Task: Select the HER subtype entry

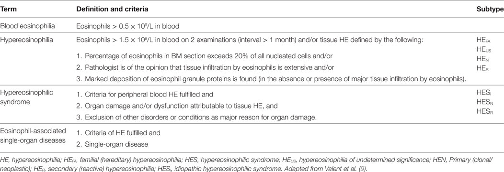Action: coord(483,68)
